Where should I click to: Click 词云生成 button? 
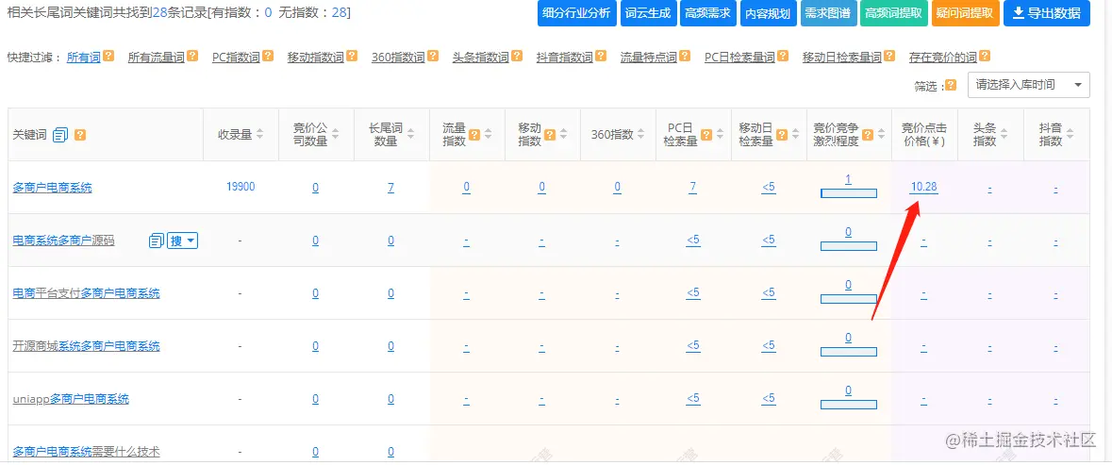647,13
